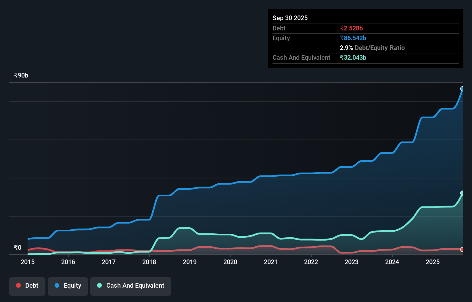
Task: Click the rupee symbol on the 90b axis label
Action: pos(15,75)
